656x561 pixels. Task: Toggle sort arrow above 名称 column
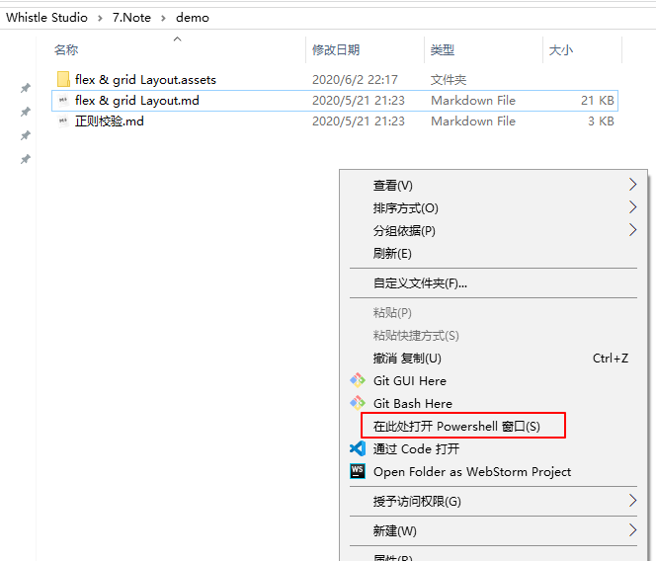point(178,39)
